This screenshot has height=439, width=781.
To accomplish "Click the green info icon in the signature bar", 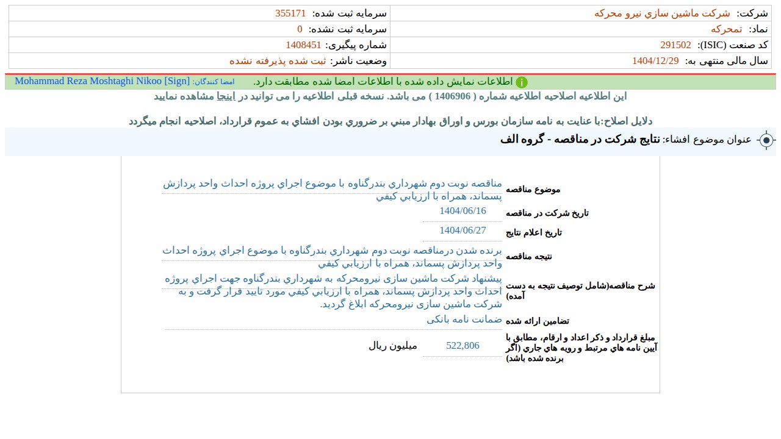I will [522, 82].
